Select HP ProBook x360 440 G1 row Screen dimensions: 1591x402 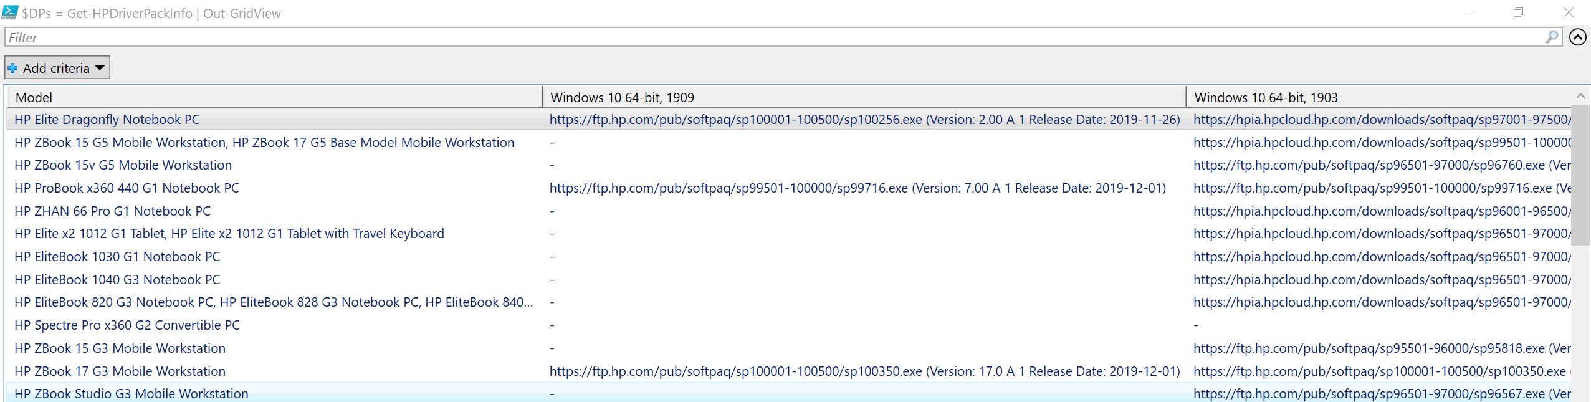point(127,188)
